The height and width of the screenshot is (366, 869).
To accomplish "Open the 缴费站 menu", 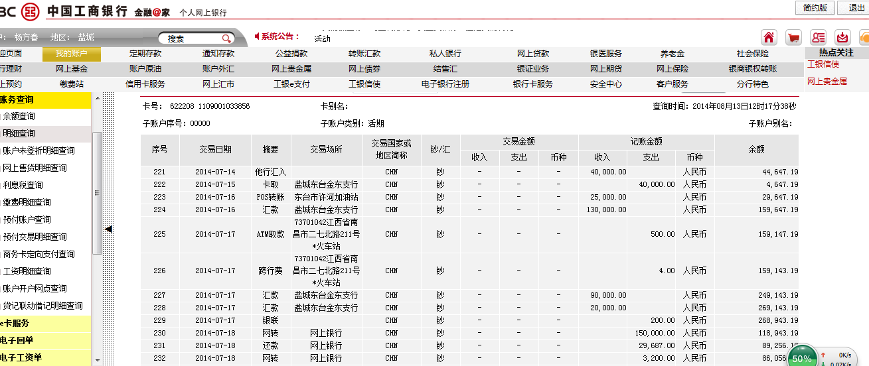I will tap(72, 84).
